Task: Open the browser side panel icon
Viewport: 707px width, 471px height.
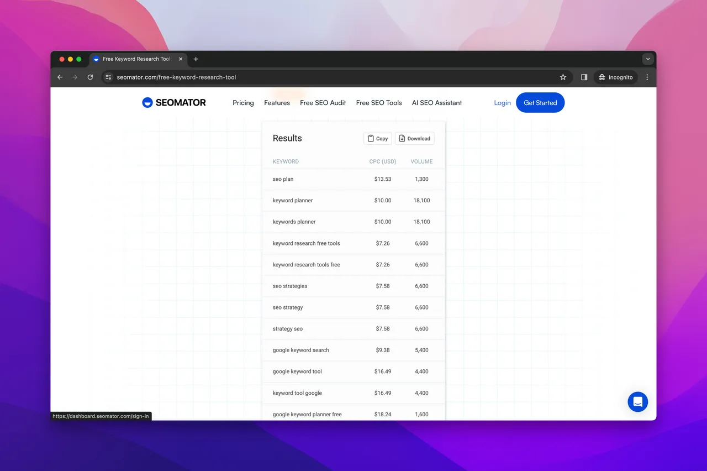Action: tap(584, 77)
